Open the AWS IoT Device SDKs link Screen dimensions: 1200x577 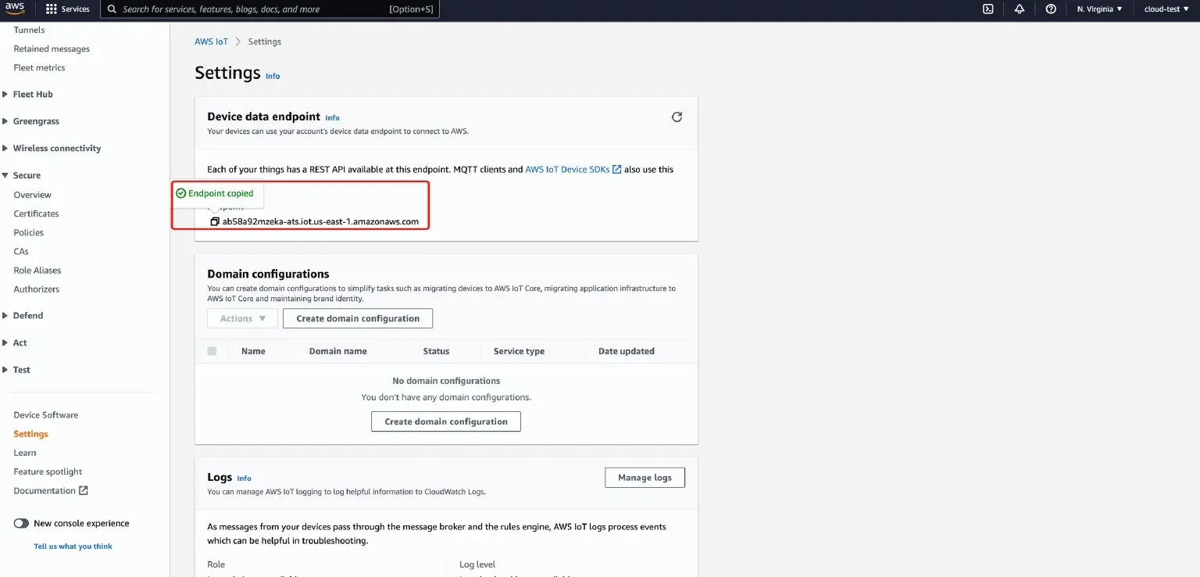(568, 169)
